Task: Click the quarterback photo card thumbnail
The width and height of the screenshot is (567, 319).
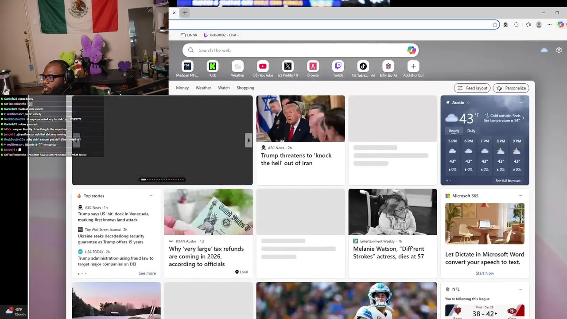Action: 346,300
